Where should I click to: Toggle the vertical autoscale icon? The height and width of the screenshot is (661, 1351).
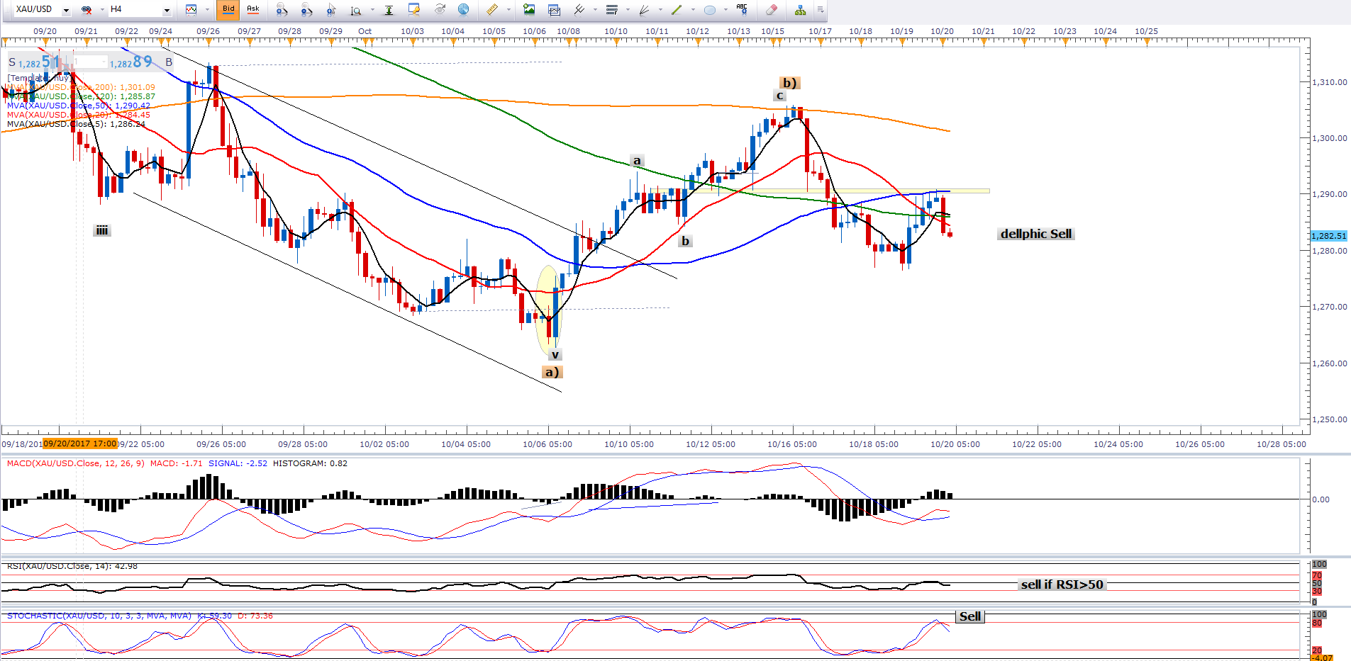point(389,10)
